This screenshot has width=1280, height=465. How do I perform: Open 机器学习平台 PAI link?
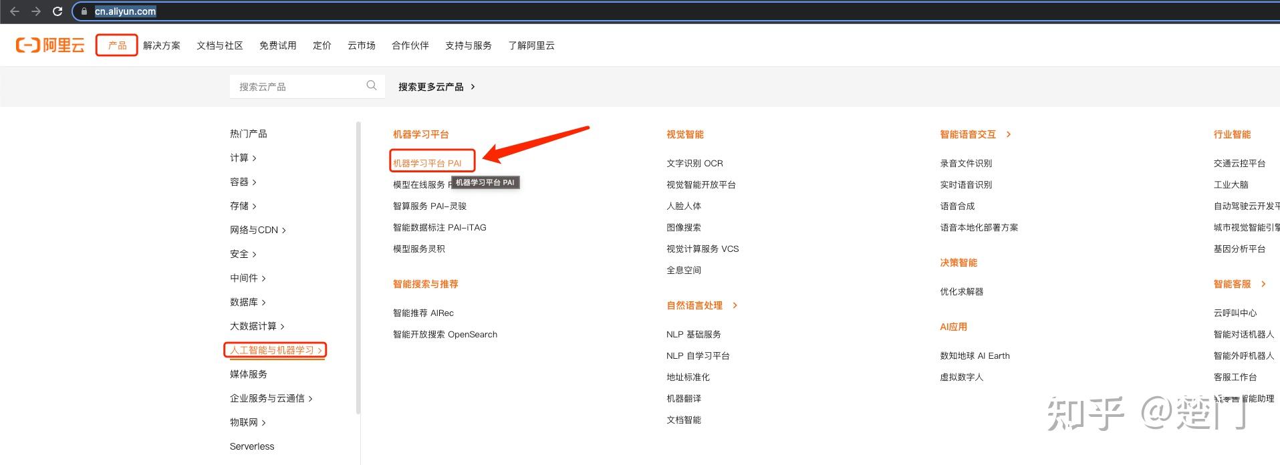pos(427,163)
